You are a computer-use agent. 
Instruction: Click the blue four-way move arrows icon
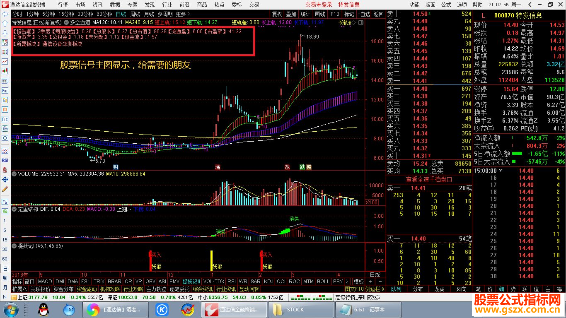5,179
